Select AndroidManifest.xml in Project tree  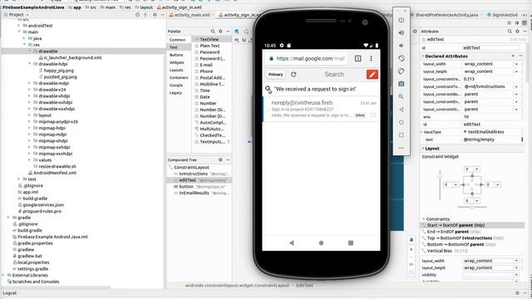click(55, 173)
